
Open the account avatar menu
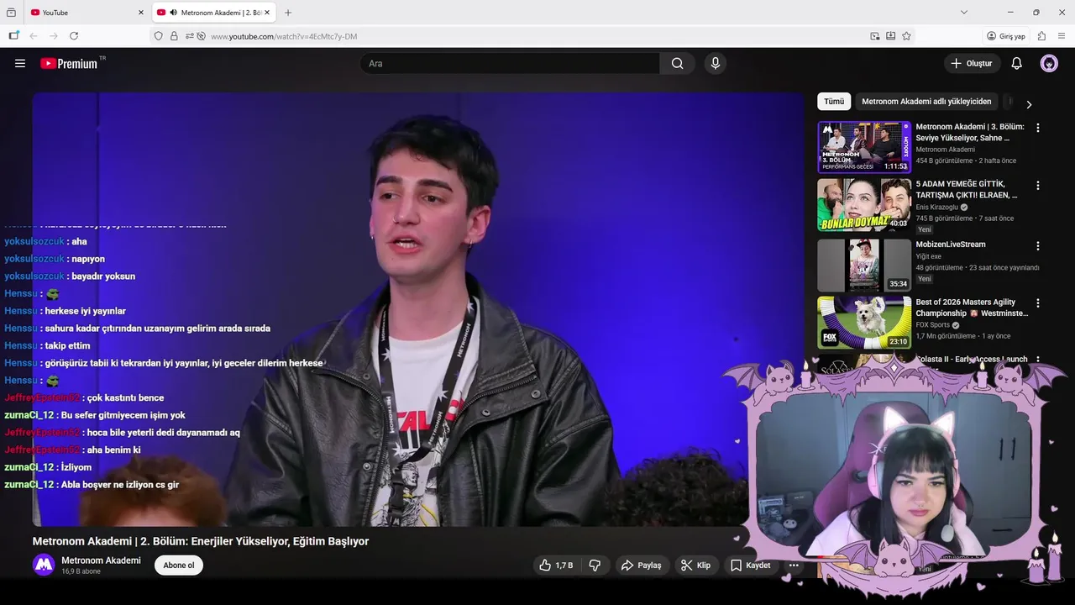pyautogui.click(x=1049, y=63)
